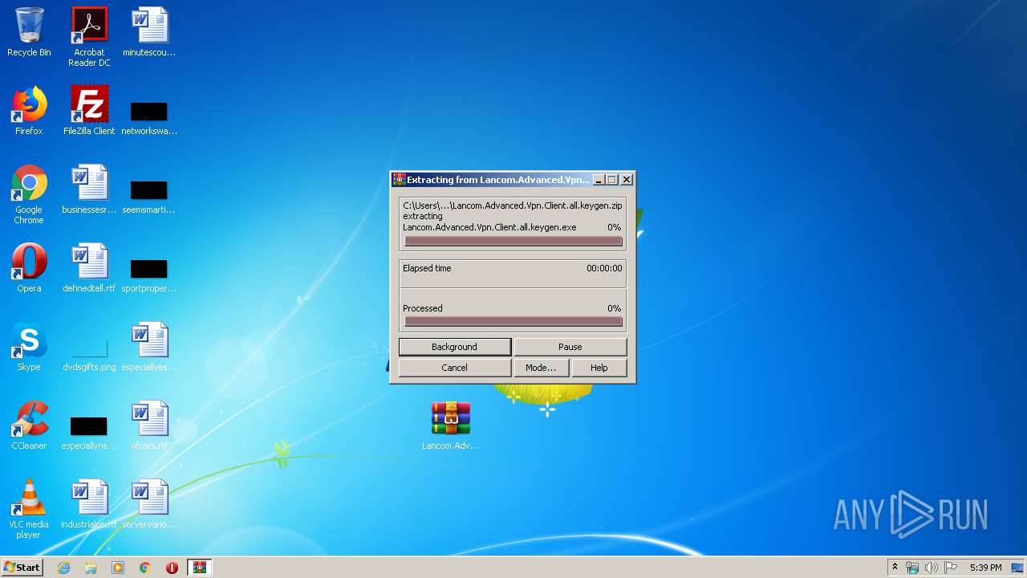Select definedtell.rtf document
1027x578 pixels.
(x=89, y=268)
